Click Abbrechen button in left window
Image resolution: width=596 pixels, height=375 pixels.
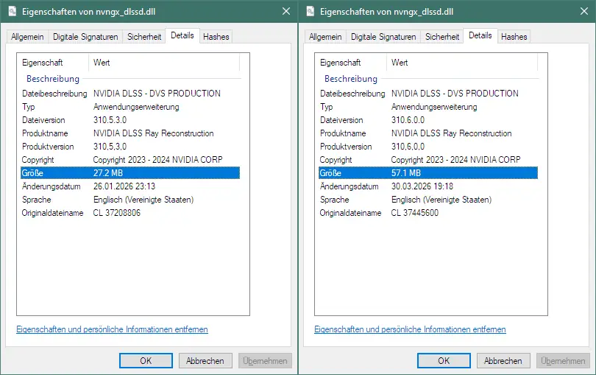coord(205,360)
